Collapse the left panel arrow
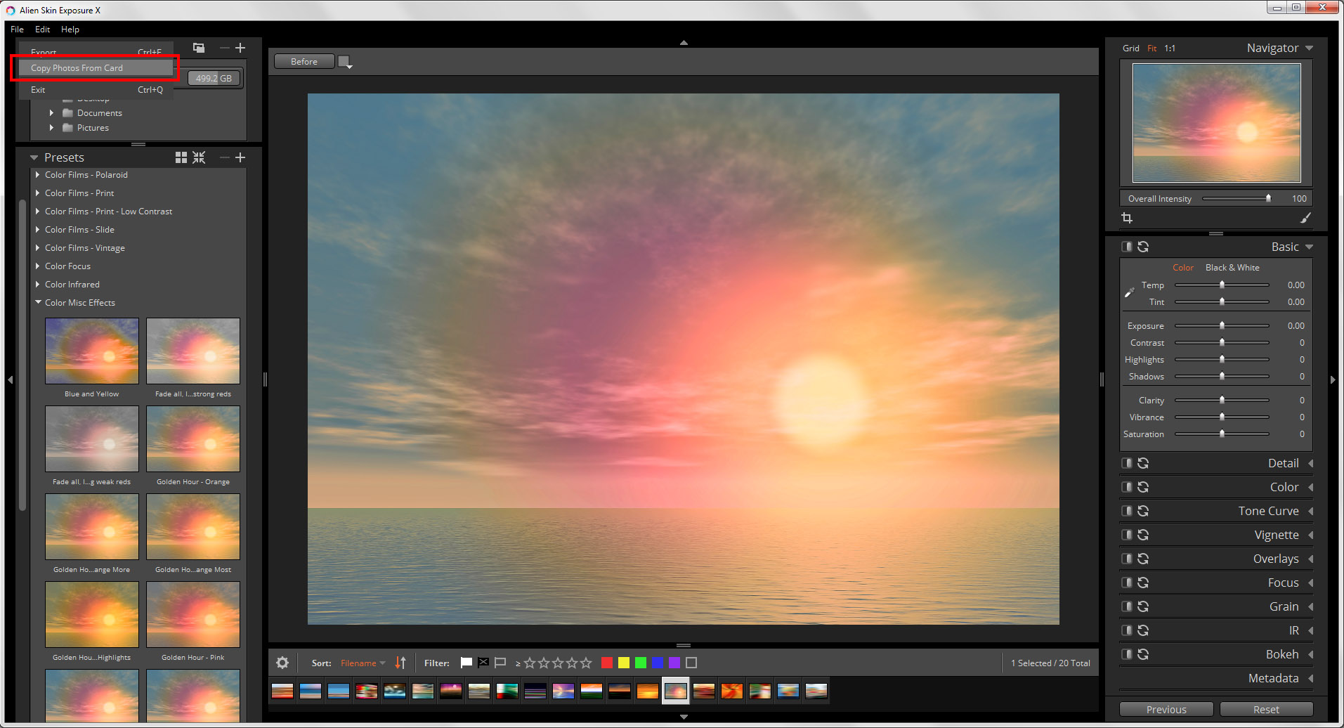Viewport: 1344px width, 728px height. pyautogui.click(x=10, y=379)
